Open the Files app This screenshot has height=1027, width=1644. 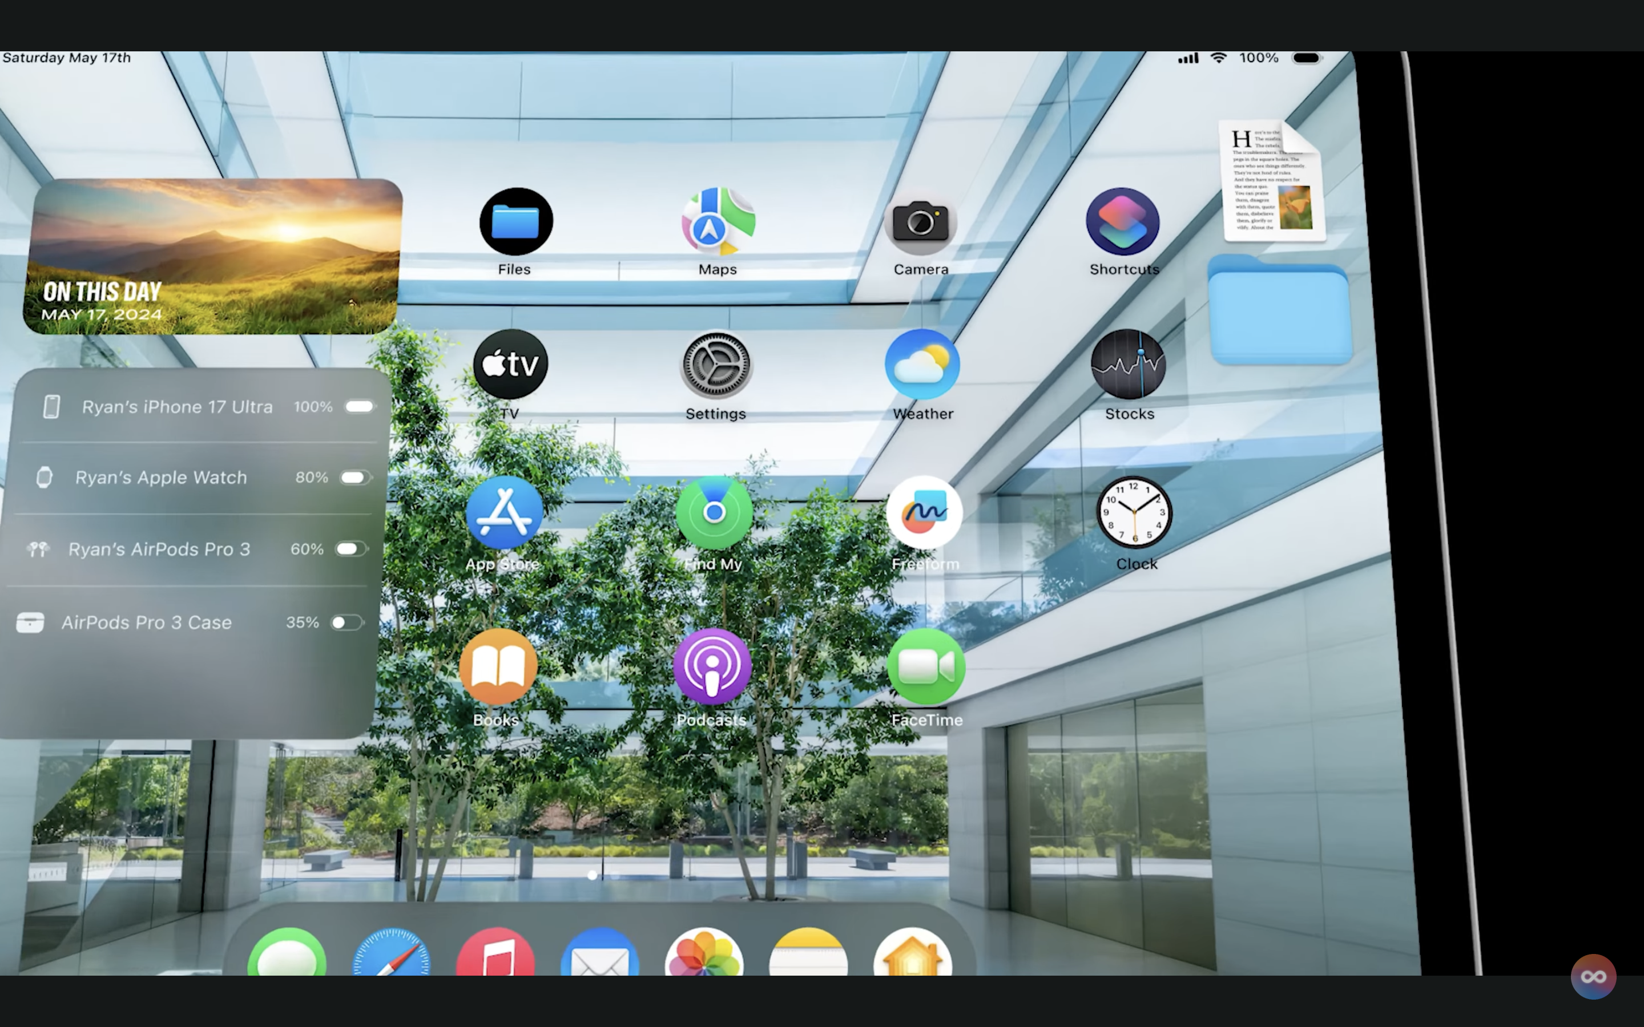point(515,222)
